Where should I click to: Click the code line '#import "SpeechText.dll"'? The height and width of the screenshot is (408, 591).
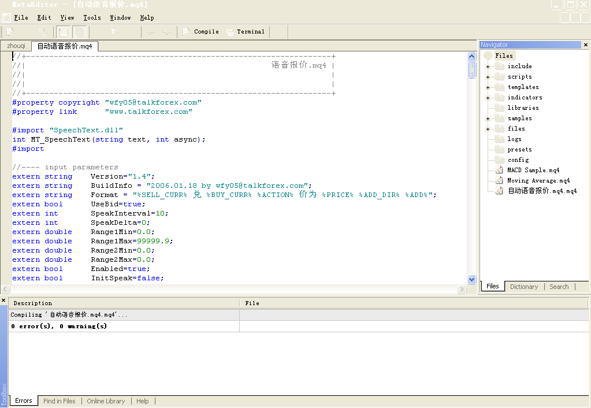point(68,130)
